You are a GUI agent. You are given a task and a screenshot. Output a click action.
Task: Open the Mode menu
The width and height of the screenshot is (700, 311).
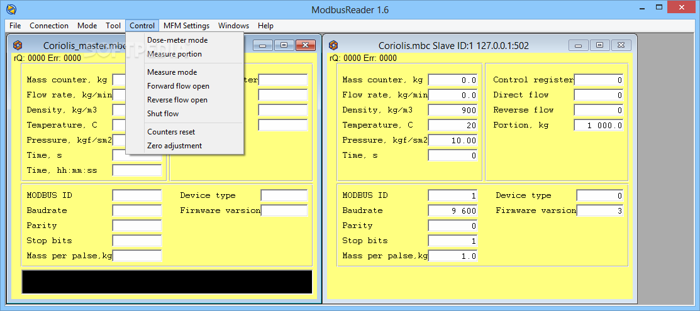click(x=87, y=25)
